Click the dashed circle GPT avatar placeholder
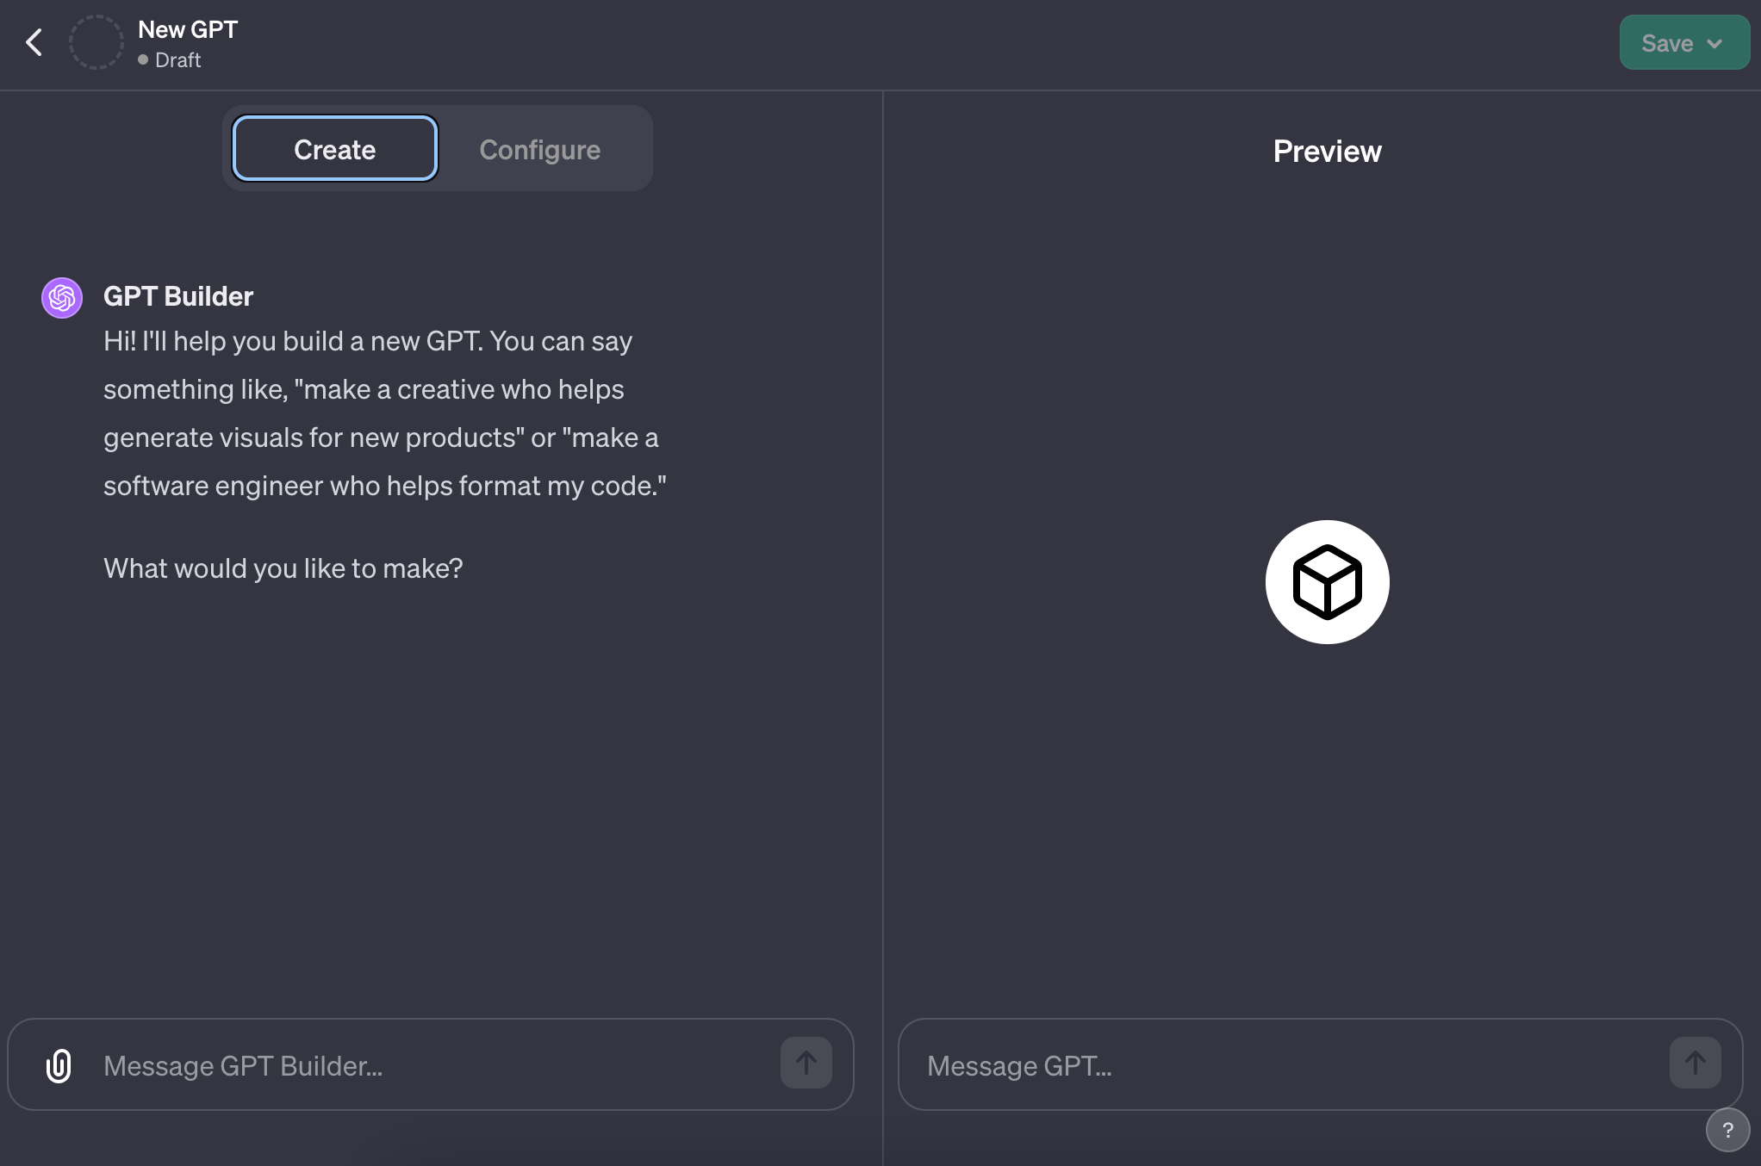 pos(96,42)
